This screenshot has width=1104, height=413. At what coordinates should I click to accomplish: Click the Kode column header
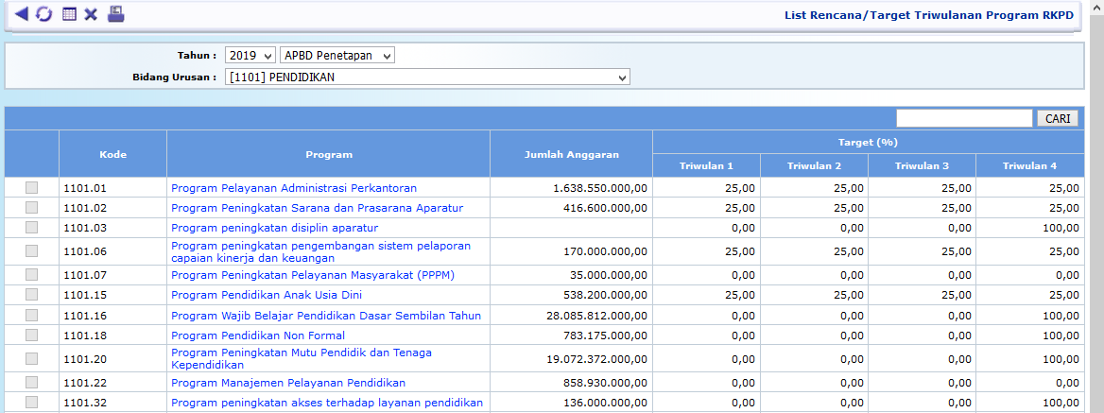(x=112, y=154)
